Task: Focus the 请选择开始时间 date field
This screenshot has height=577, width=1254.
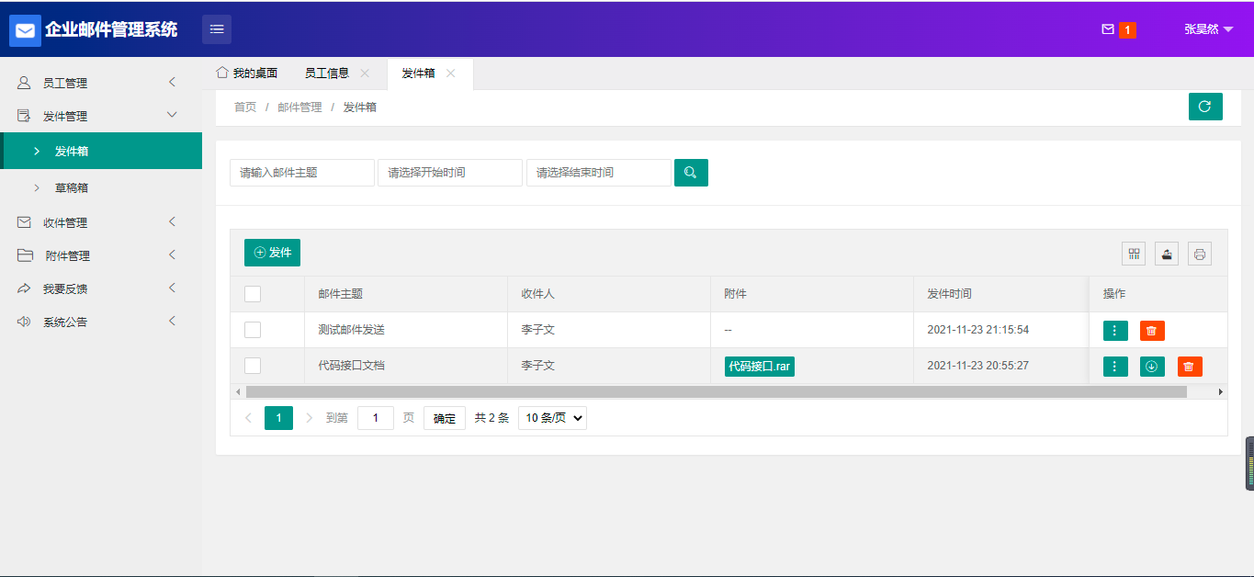Action: pos(450,173)
